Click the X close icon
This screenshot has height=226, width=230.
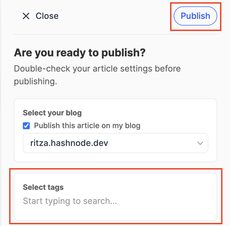coord(26,16)
